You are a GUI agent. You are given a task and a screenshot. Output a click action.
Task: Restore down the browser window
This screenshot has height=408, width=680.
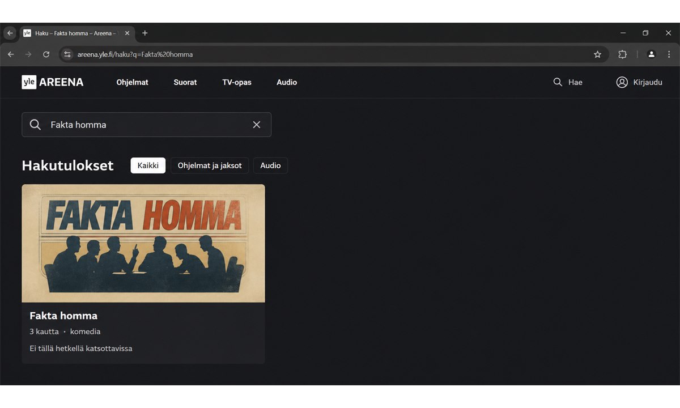pos(645,33)
